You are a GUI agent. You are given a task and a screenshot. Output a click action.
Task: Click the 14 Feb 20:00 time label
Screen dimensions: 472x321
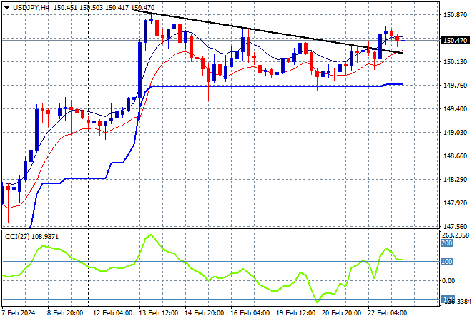pyautogui.click(x=204, y=313)
